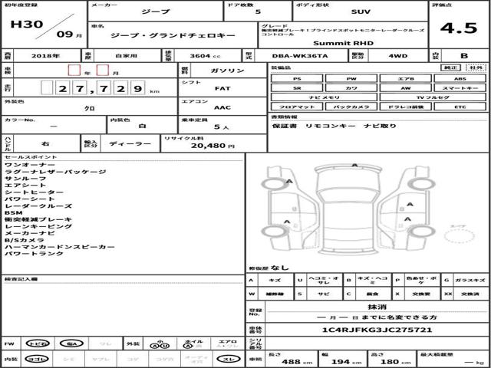491x368 pixels.
Task: Select the ETC equipment box
Action: pos(460,107)
